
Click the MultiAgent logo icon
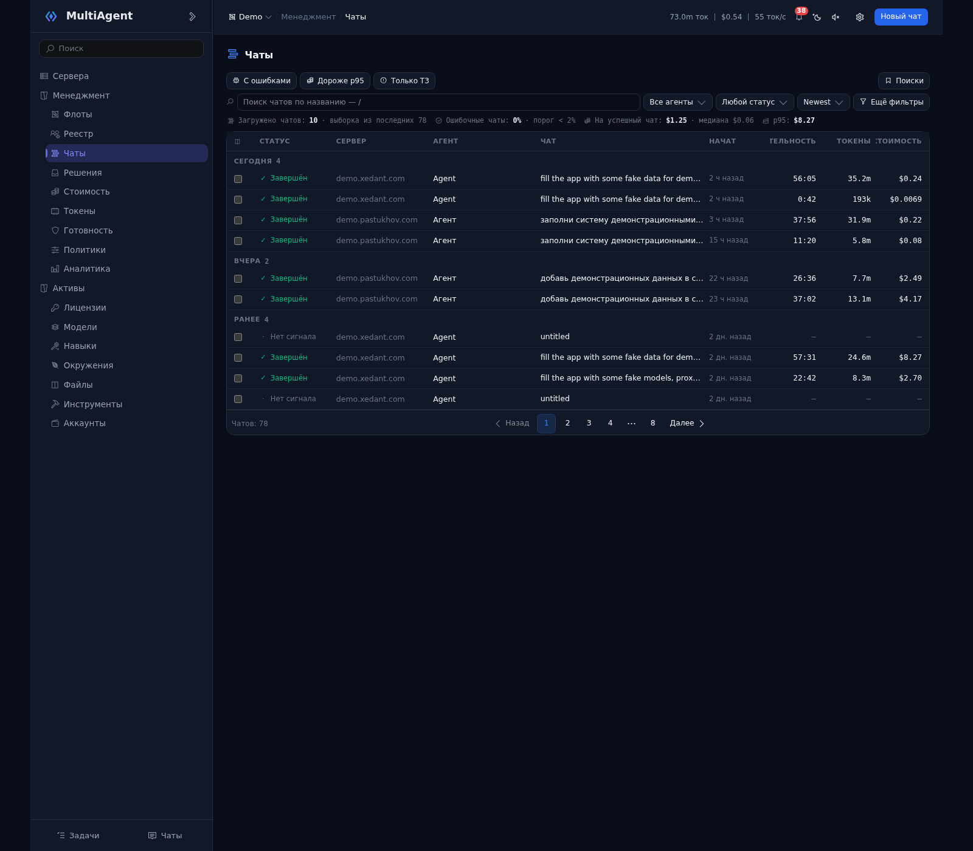tap(51, 16)
